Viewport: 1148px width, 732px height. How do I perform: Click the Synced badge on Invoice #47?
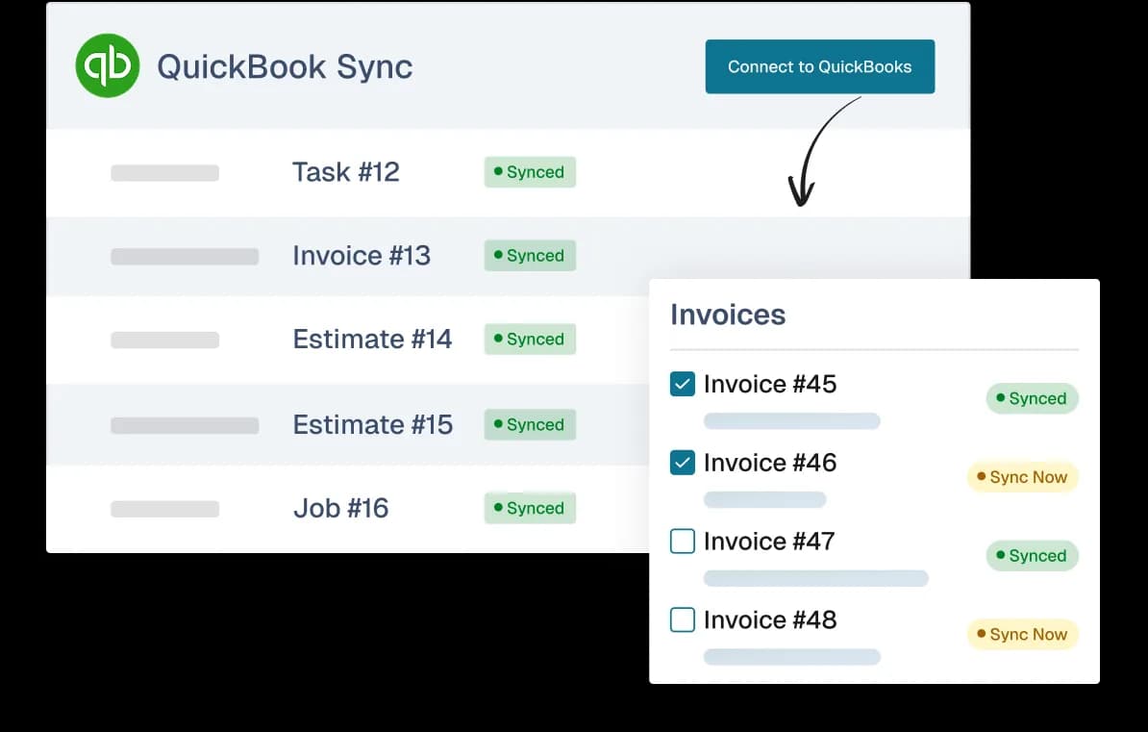[1032, 555]
